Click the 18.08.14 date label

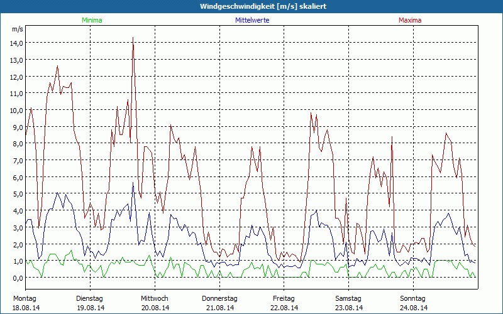pos(26,308)
